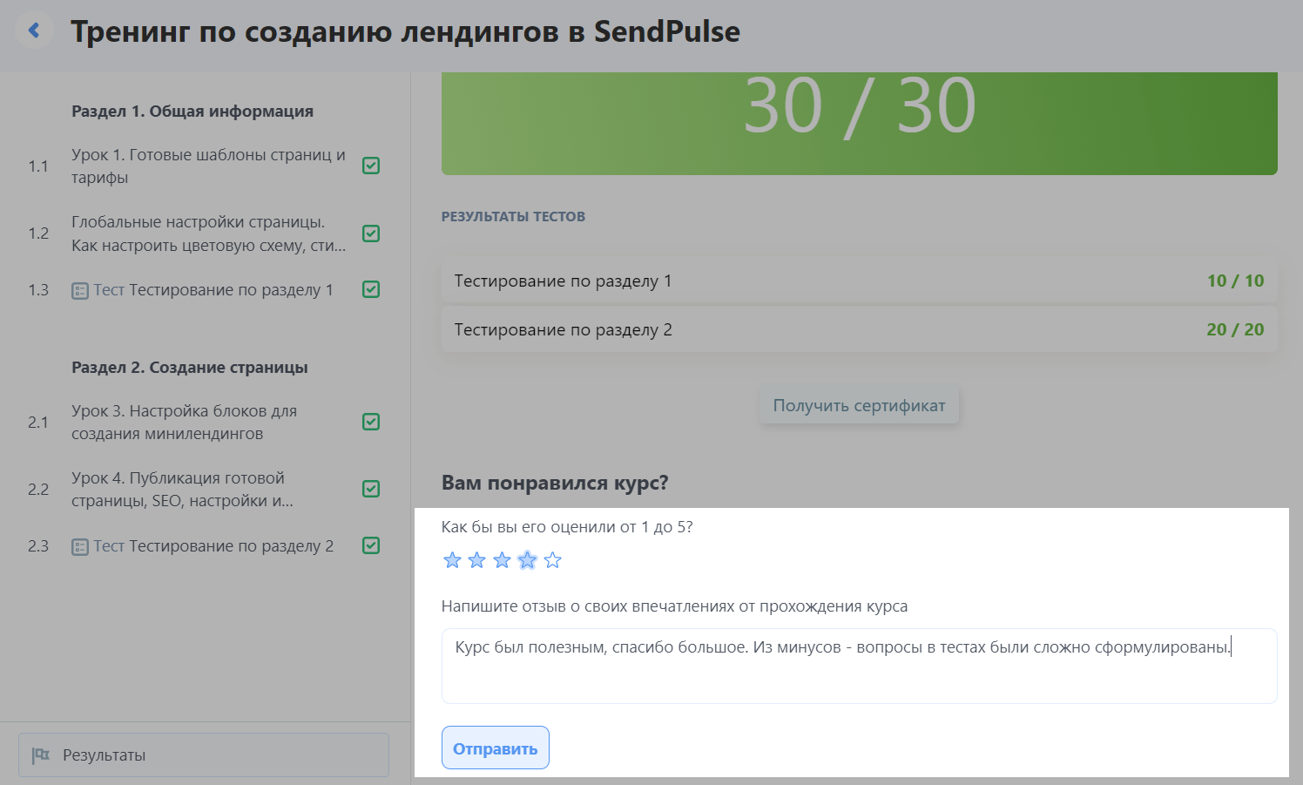
Task: Open Тест Тестирование по разделу 1 in sidebar
Action: click(x=202, y=290)
